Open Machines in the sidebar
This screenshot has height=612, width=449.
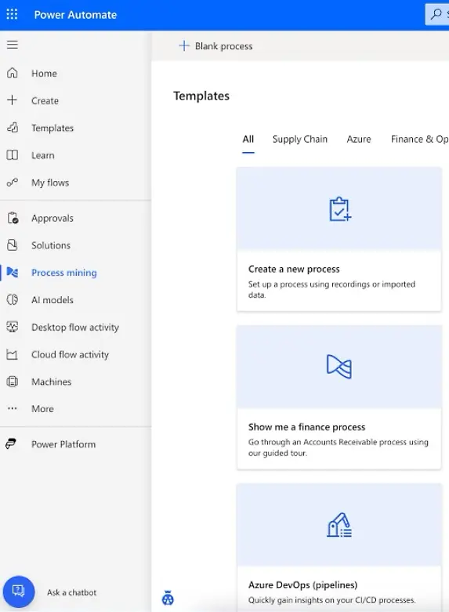point(51,382)
